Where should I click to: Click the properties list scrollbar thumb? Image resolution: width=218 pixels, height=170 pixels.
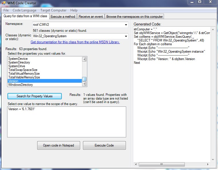pos(84,79)
